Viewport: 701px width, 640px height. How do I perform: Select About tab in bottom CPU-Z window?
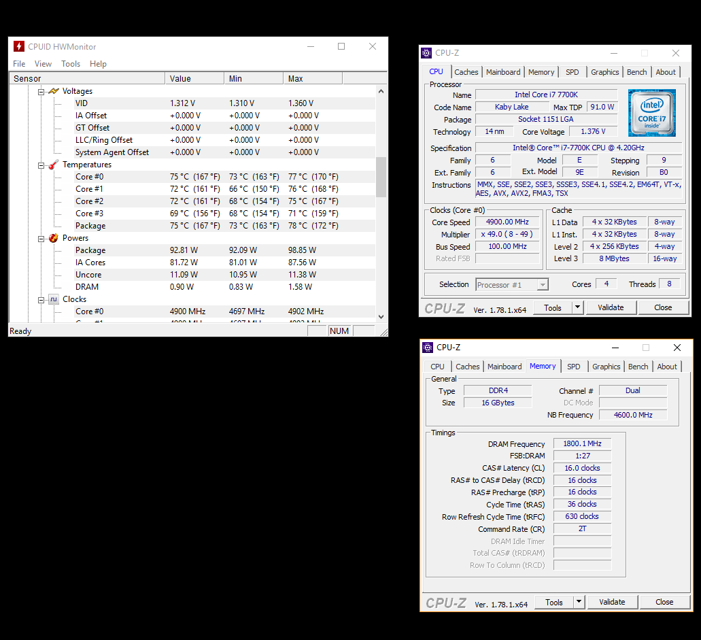667,367
